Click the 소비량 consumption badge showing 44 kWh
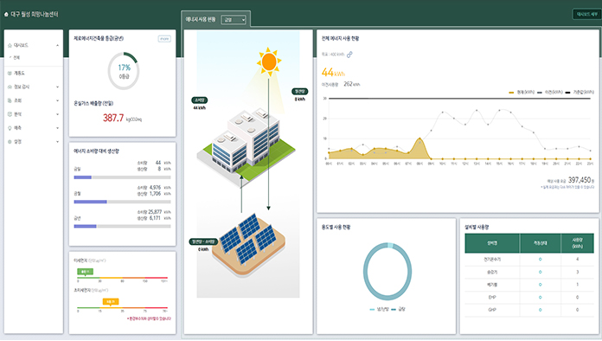The height and width of the screenshot is (341, 602). click(x=199, y=100)
